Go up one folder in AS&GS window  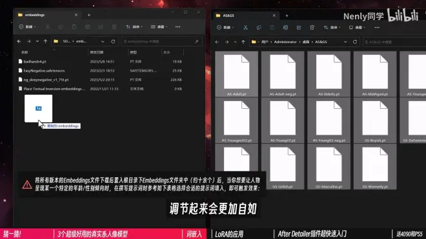(x=243, y=42)
